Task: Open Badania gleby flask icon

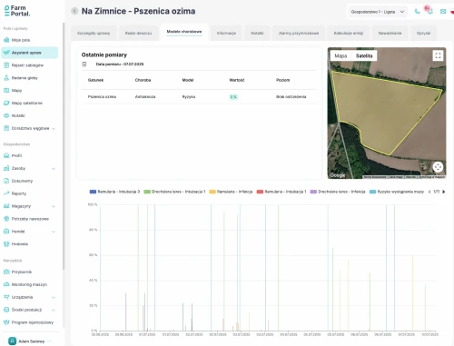Action: click(x=6, y=78)
